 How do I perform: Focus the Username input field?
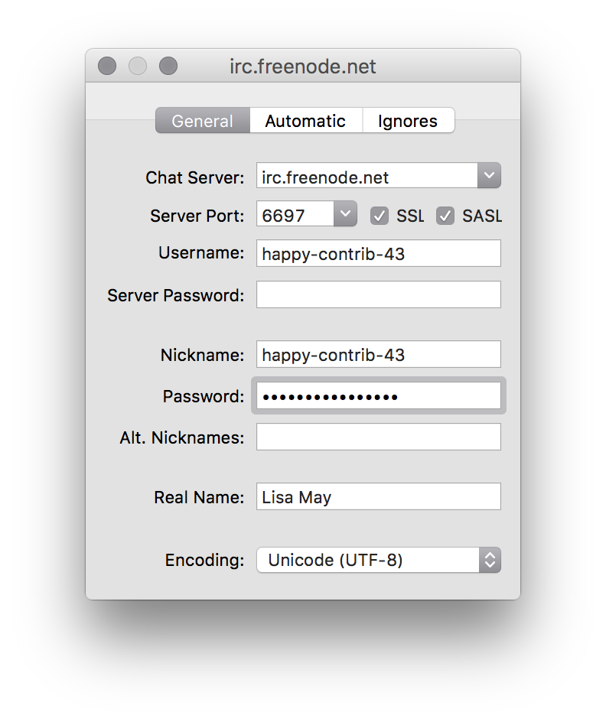[378, 253]
